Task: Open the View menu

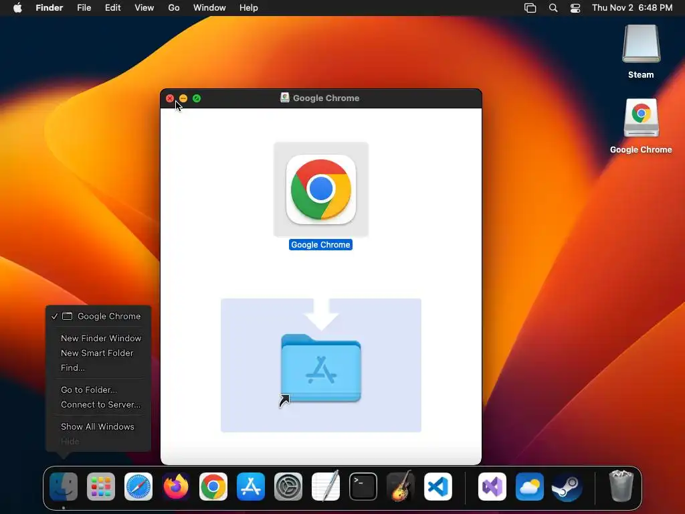Action: coord(144,8)
